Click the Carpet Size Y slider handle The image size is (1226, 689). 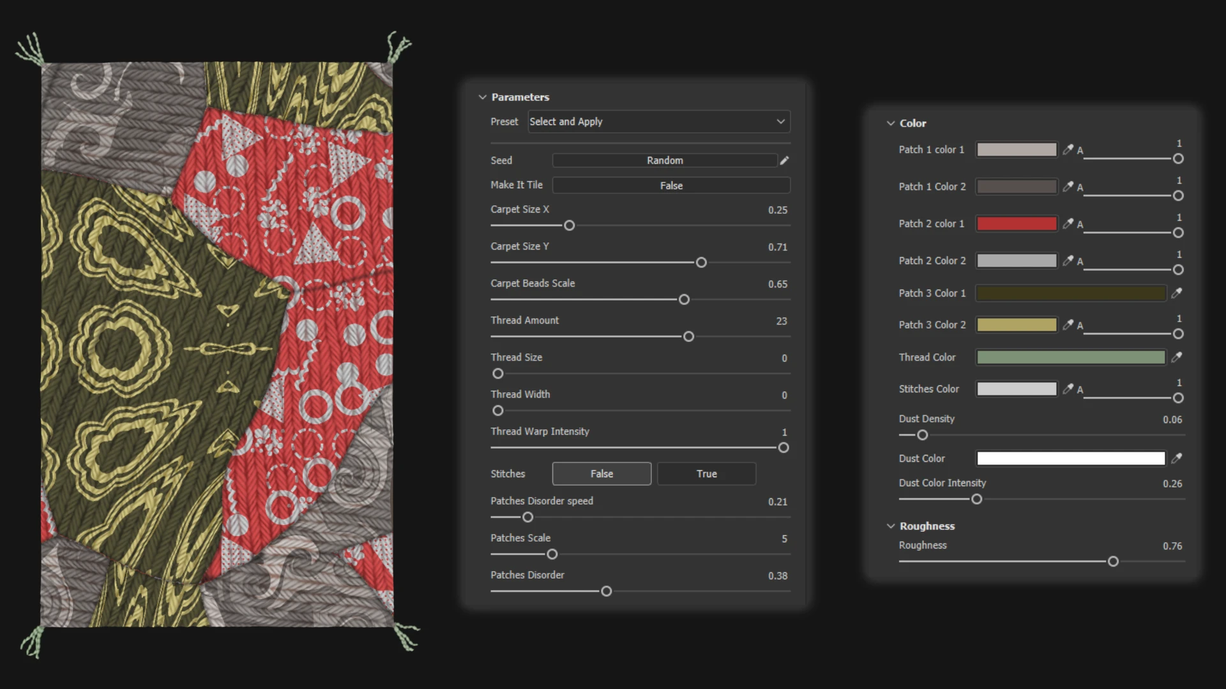coord(701,262)
